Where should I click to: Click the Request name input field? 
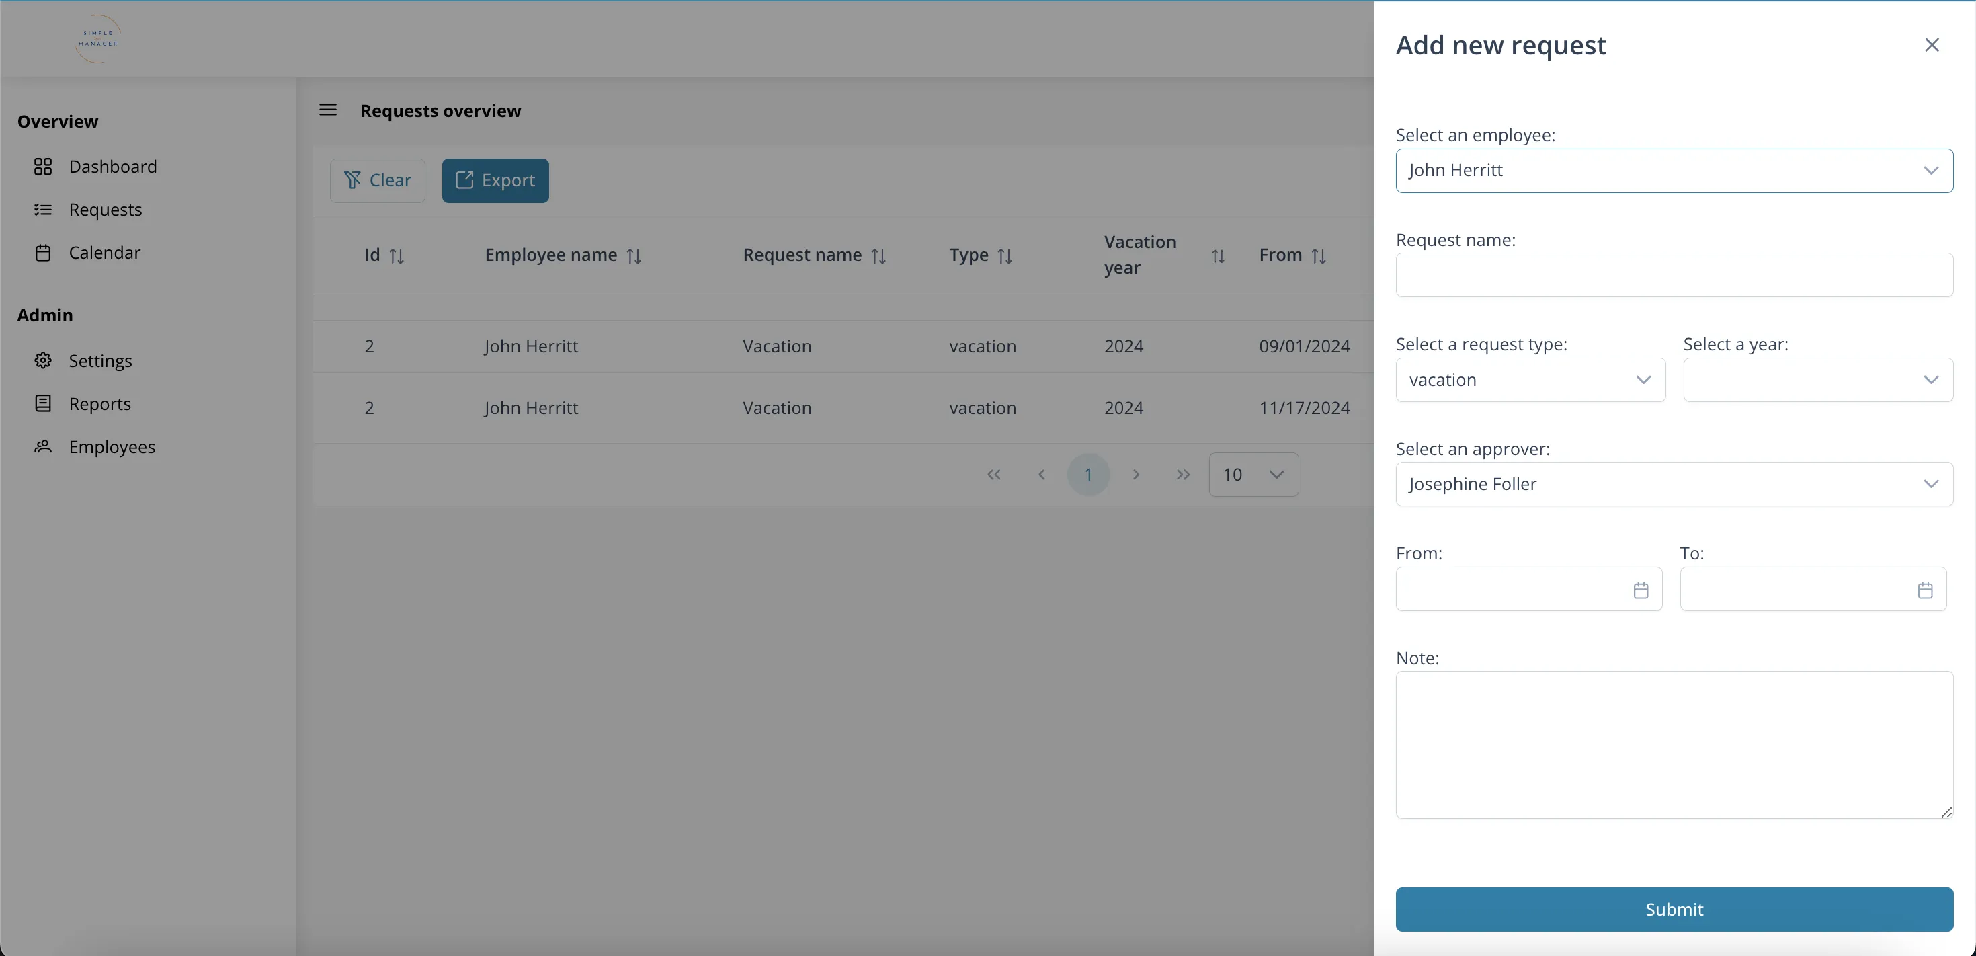1675,274
